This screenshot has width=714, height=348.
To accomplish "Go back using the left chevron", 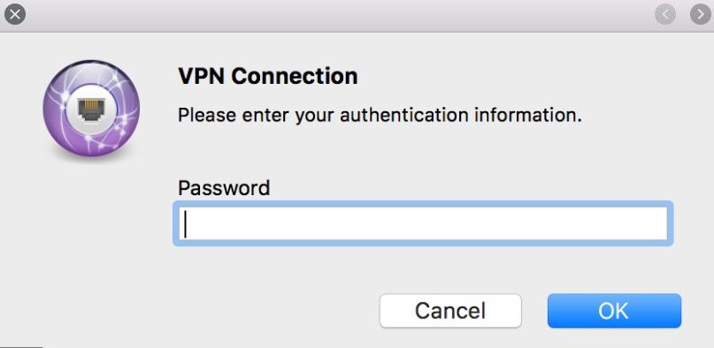I will [x=665, y=14].
